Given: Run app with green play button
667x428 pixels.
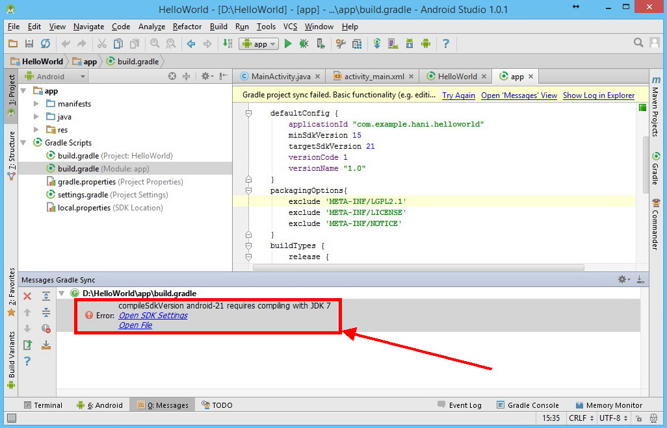Looking at the screenshot, I should [x=288, y=44].
